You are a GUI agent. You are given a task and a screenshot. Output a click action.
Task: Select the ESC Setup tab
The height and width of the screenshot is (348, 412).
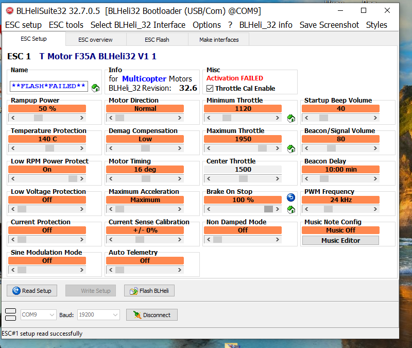tap(33, 39)
